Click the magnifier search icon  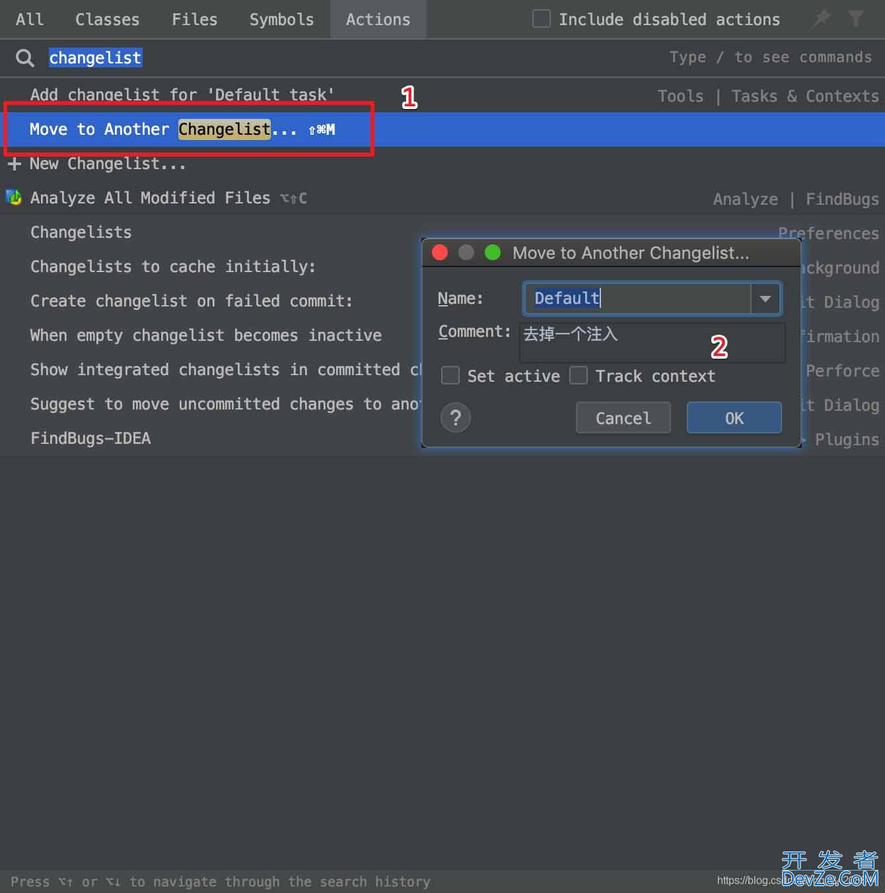25,58
